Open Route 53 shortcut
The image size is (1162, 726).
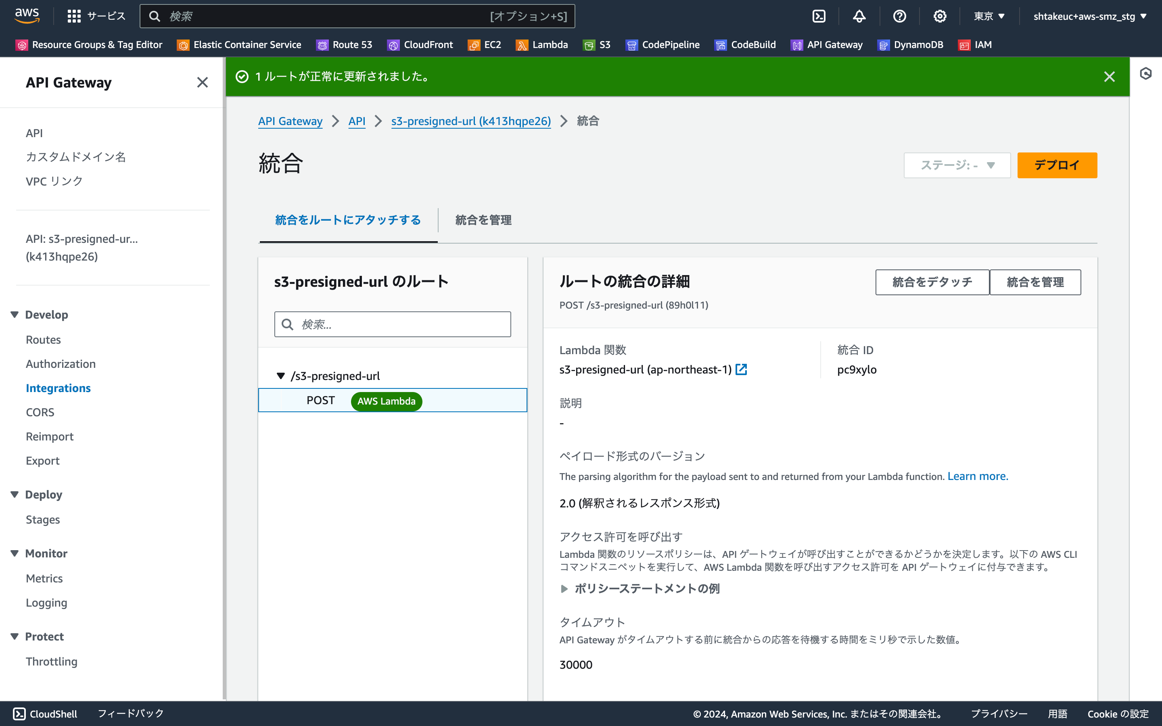point(344,45)
